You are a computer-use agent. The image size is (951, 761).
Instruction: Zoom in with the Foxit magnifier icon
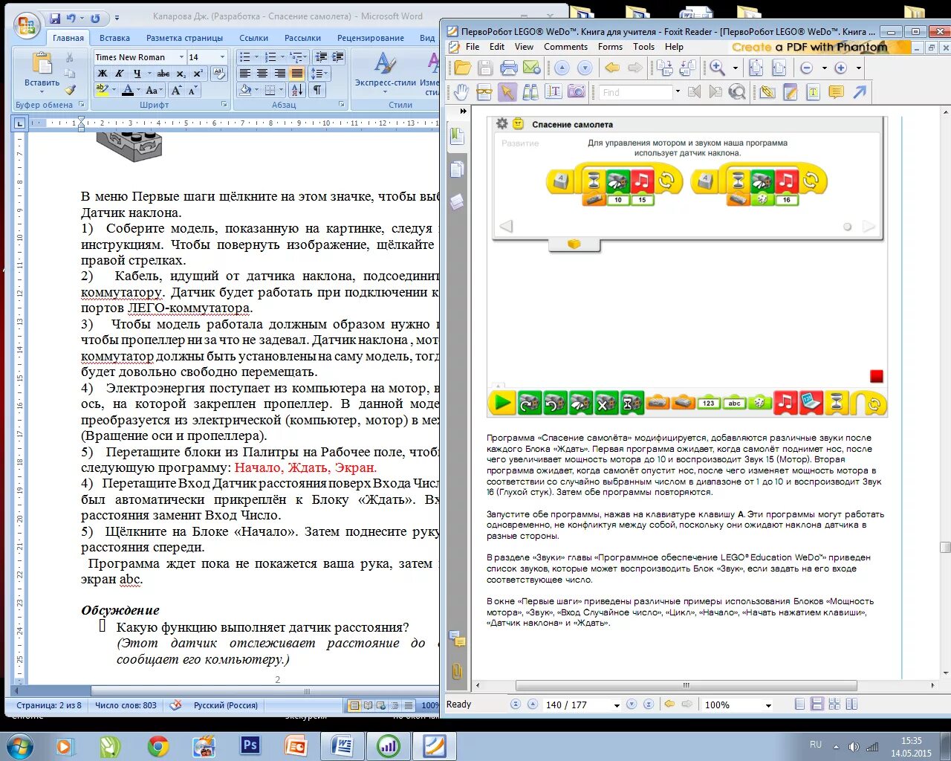pos(718,68)
